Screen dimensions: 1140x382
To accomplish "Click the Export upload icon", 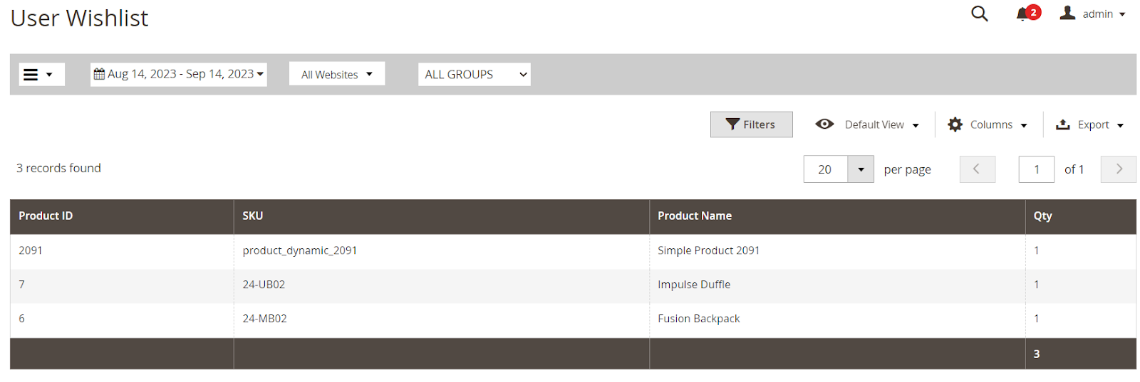I will pos(1062,124).
